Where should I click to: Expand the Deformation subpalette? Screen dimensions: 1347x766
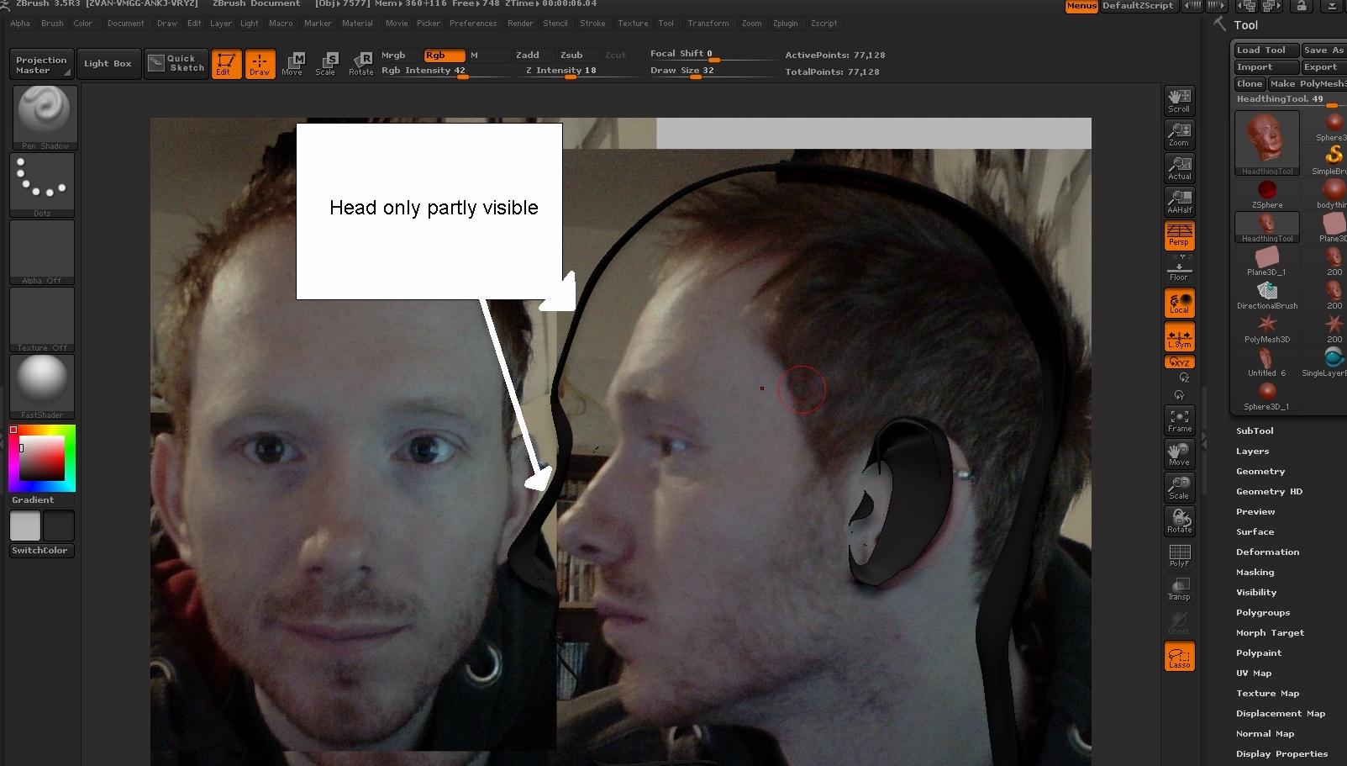pyautogui.click(x=1267, y=552)
